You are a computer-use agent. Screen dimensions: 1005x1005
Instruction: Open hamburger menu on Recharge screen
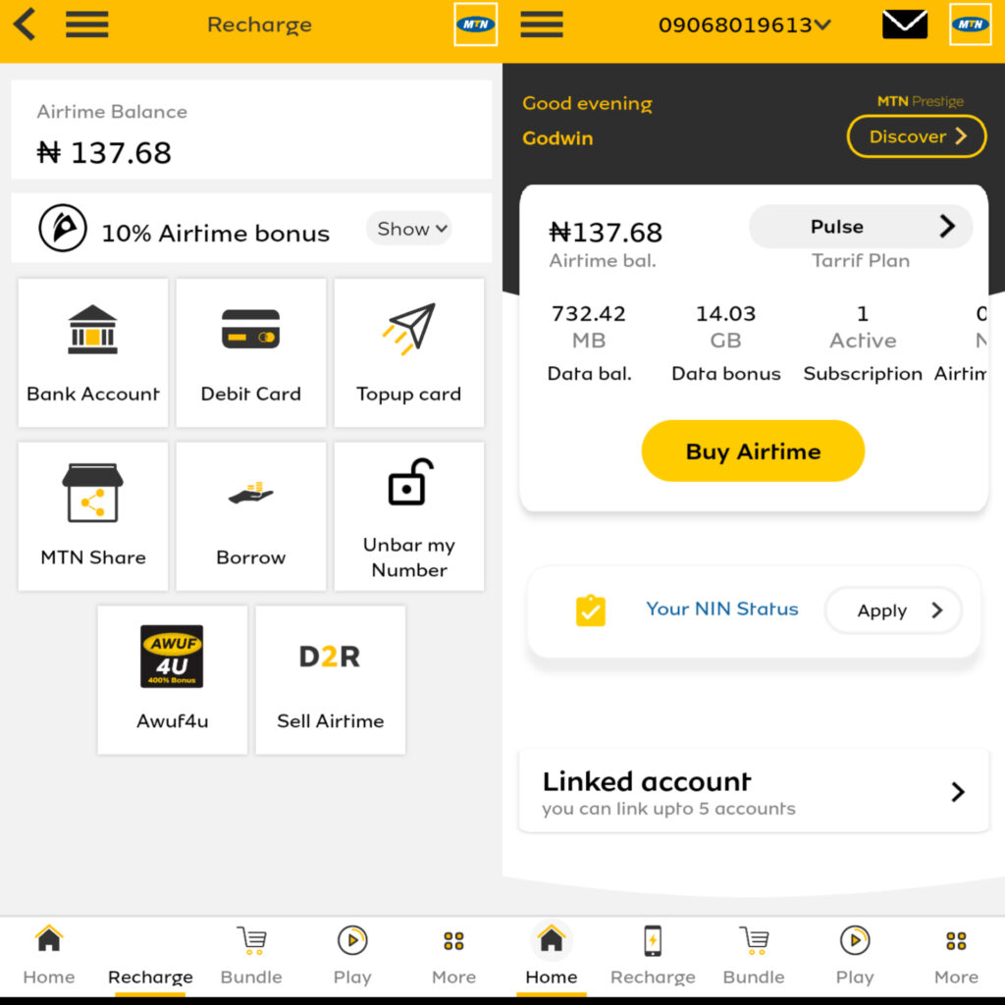[x=86, y=25]
